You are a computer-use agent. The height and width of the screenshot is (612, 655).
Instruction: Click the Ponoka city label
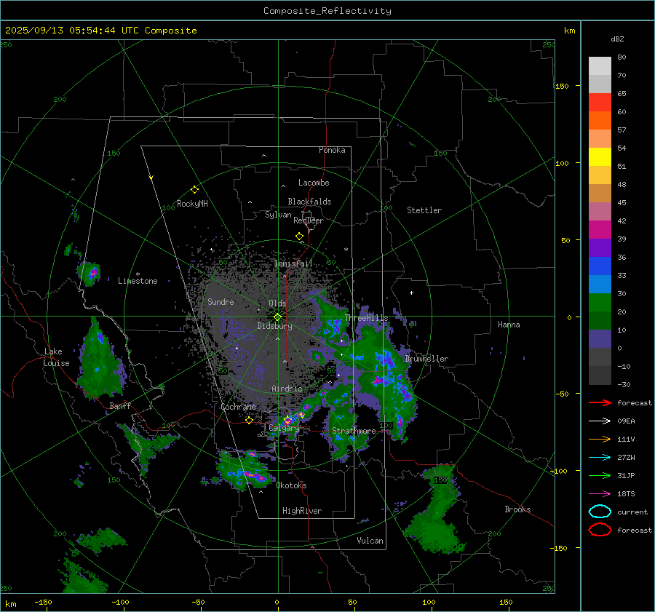pos(332,150)
